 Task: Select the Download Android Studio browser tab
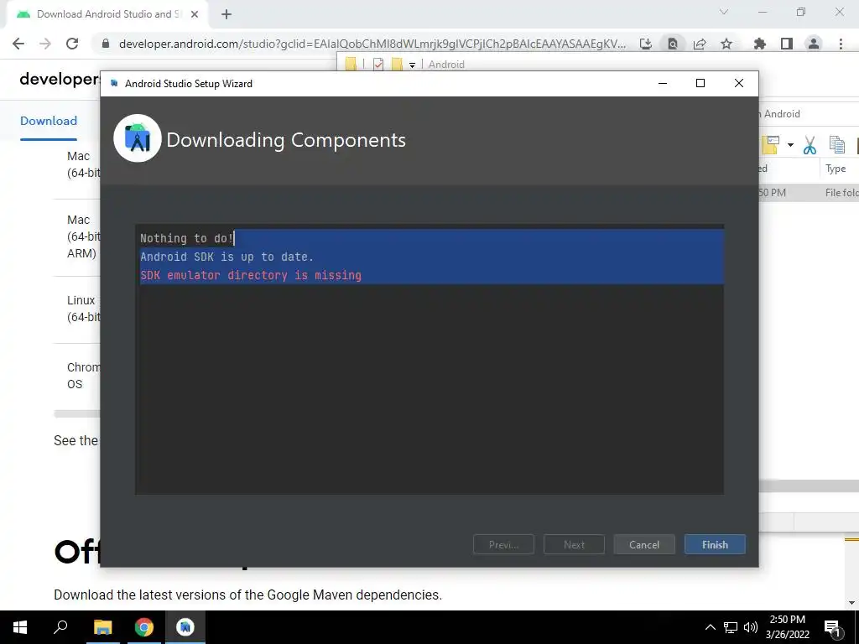pos(107,14)
